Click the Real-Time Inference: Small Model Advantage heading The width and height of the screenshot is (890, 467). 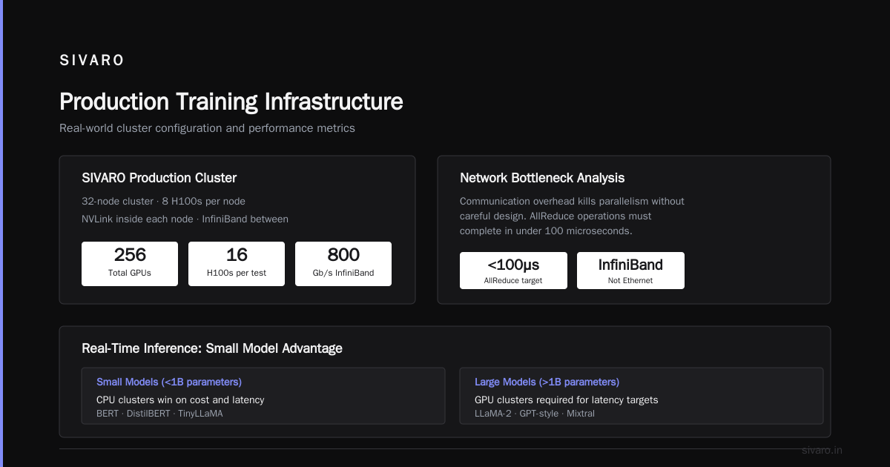tap(212, 348)
